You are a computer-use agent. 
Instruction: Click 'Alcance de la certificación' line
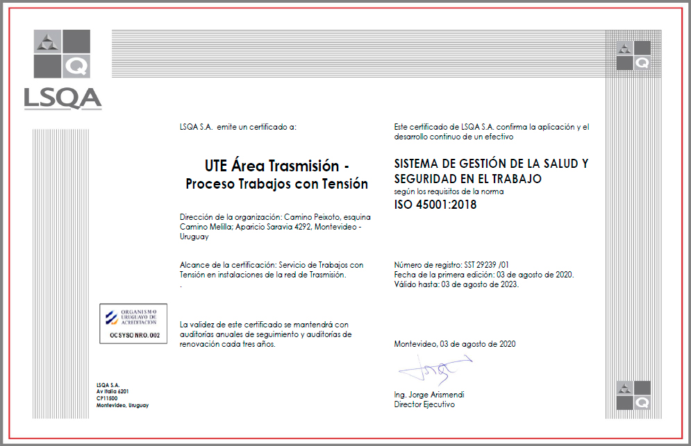pyautogui.click(x=272, y=264)
